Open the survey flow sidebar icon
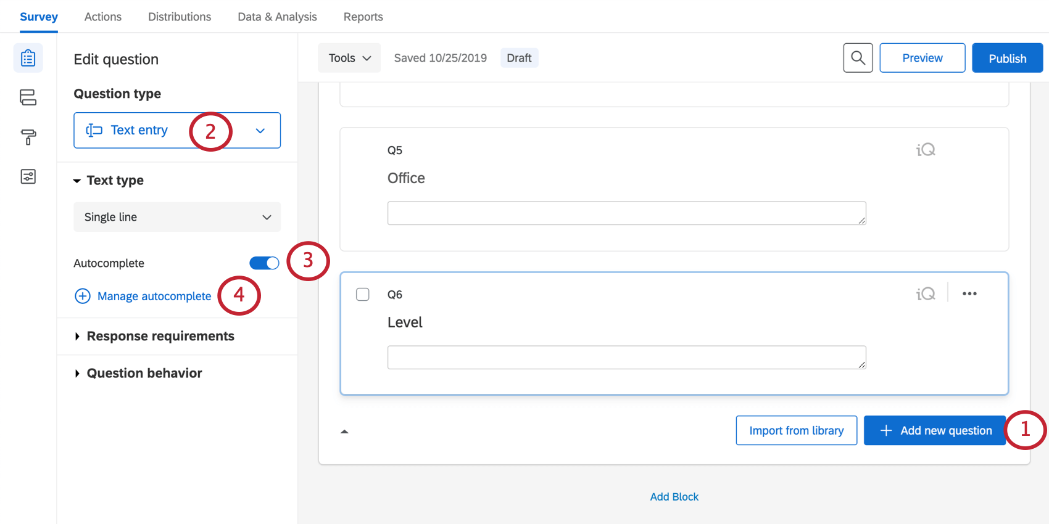This screenshot has height=524, width=1049. (28, 97)
